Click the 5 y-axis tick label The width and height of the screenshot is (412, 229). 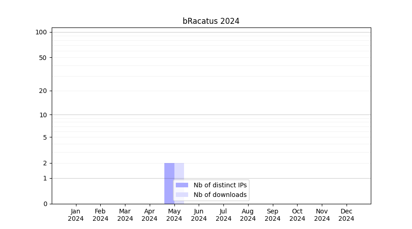[x=45, y=137]
